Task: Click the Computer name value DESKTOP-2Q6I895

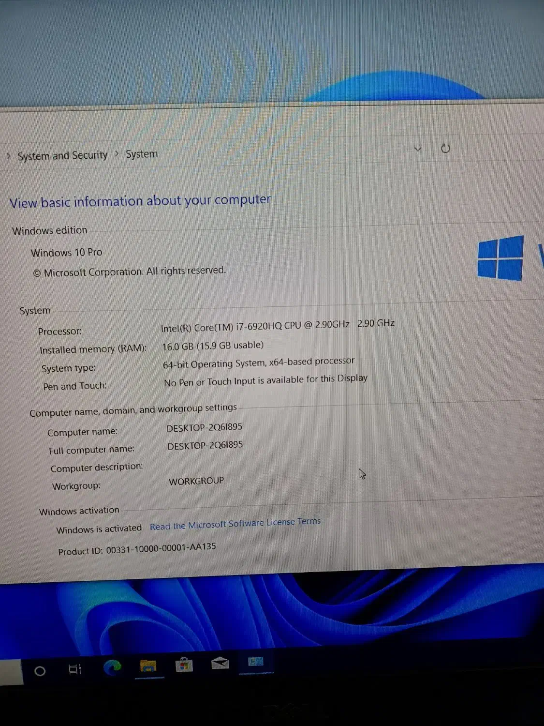Action: click(x=205, y=428)
